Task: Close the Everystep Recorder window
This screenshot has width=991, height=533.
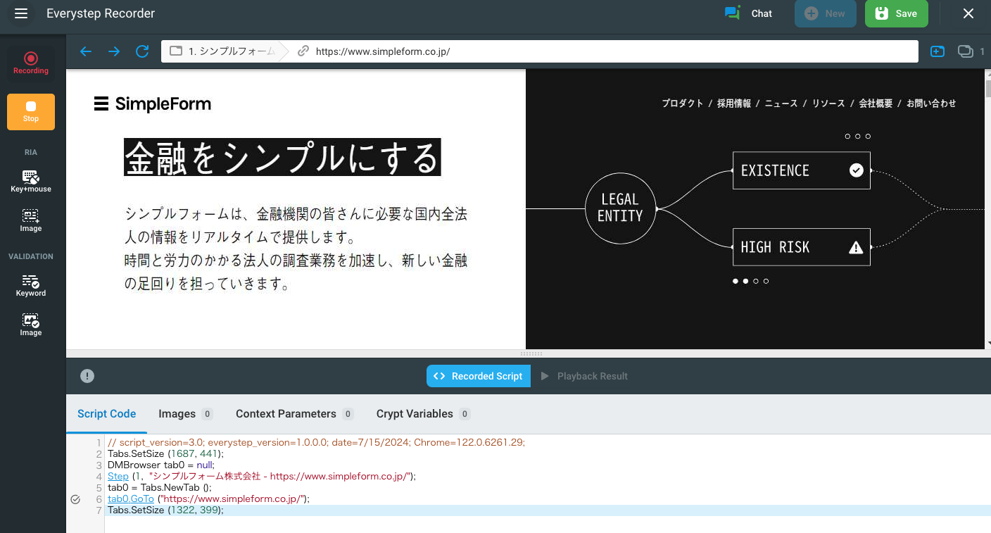Action: coord(968,13)
